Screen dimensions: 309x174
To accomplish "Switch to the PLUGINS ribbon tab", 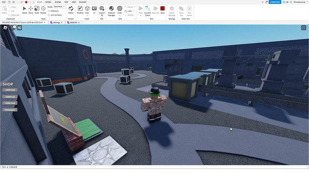I will [x=83, y=2].
